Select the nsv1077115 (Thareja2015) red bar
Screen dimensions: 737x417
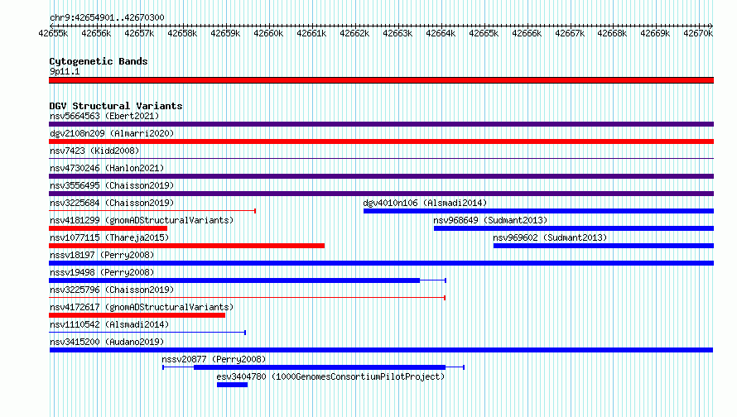point(186,246)
